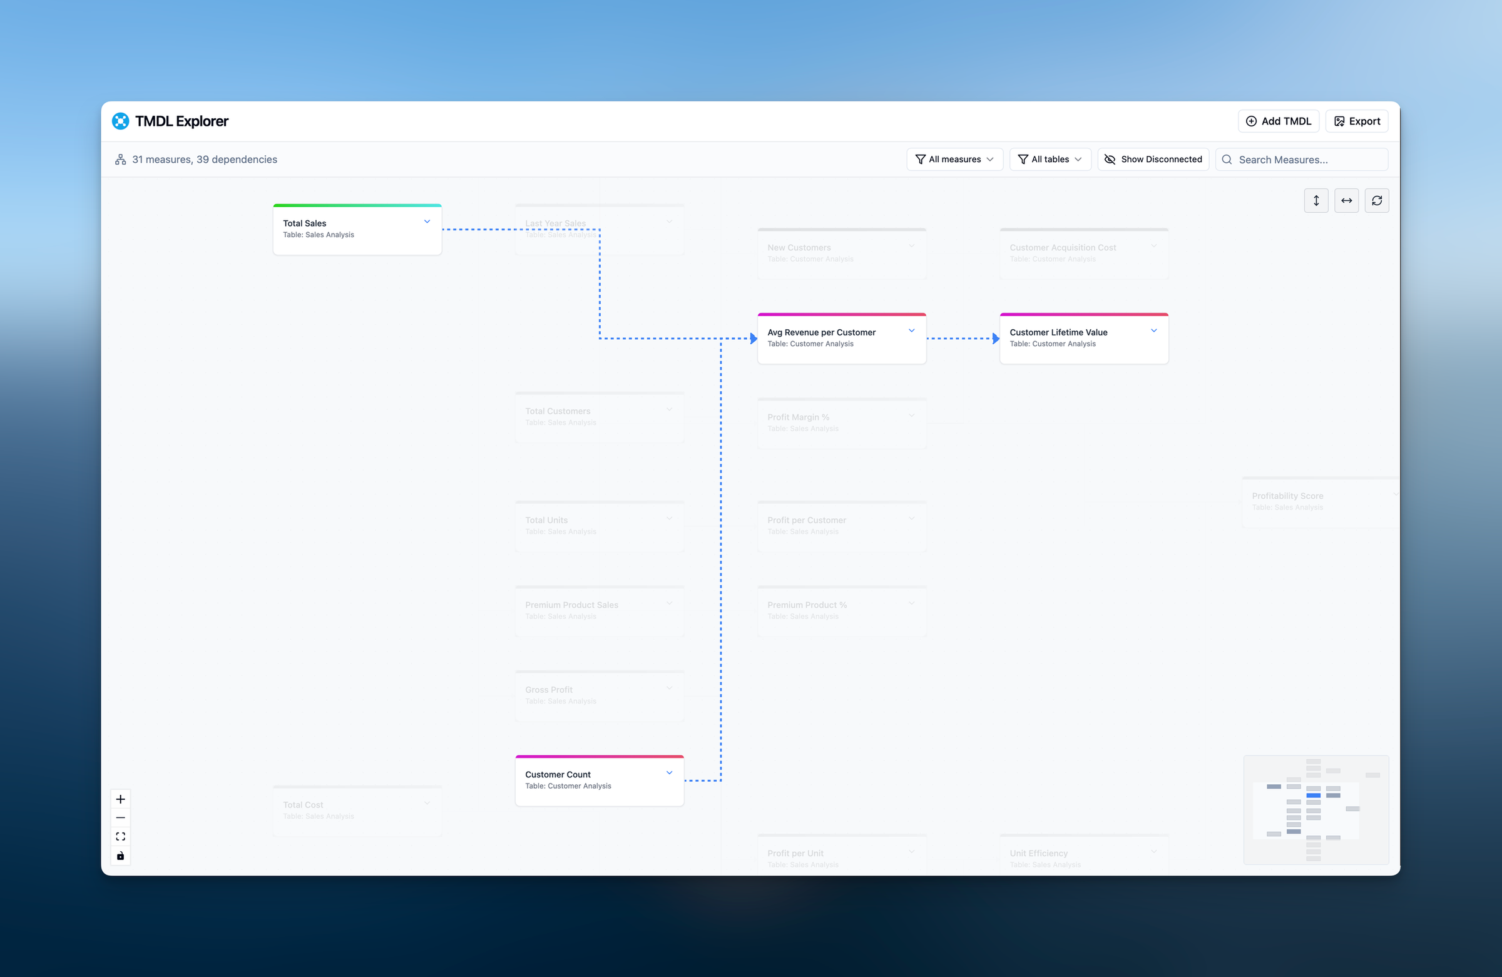The width and height of the screenshot is (1502, 977).
Task: Zoom out with the minus icon
Action: 121,818
